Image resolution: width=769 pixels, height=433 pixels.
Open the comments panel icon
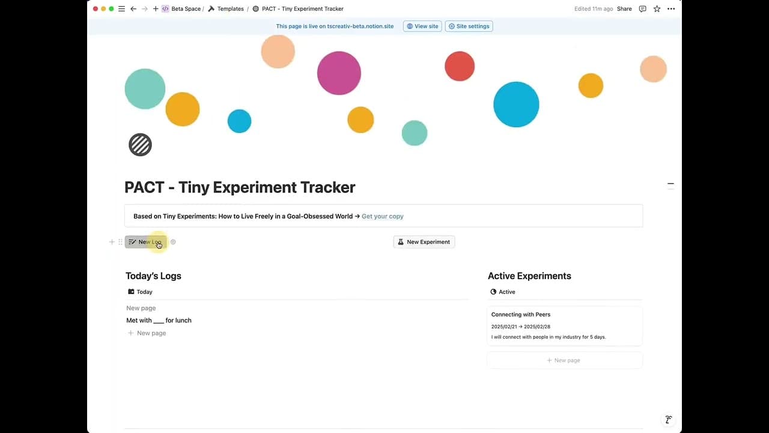point(643,9)
